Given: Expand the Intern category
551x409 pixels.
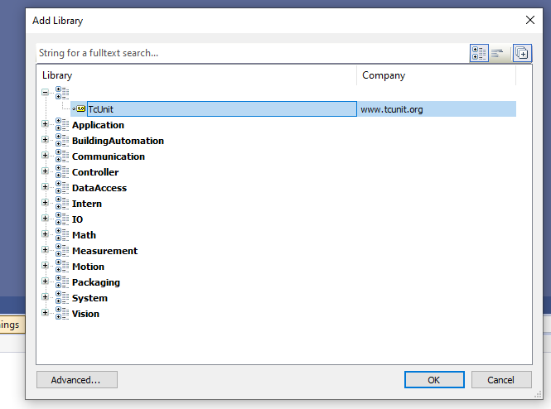Looking at the screenshot, I should 45,203.
